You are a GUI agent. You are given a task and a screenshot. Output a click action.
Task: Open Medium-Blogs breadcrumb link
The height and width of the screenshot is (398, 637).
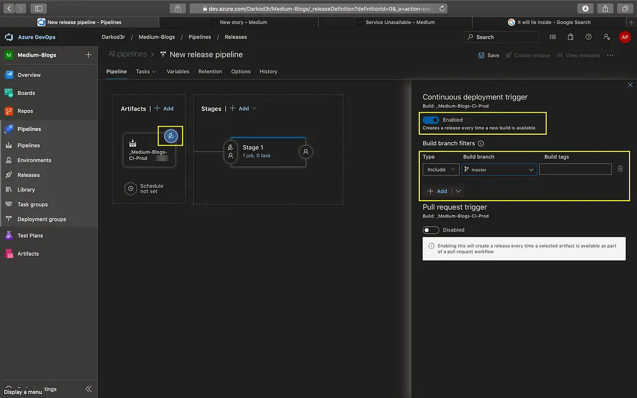tap(157, 37)
